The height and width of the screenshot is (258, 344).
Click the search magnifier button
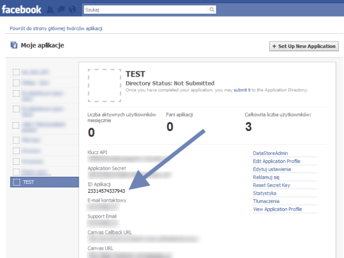click(212, 9)
